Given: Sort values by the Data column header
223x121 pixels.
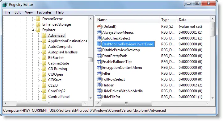Looking at the screenshot, I should point(193,20).
